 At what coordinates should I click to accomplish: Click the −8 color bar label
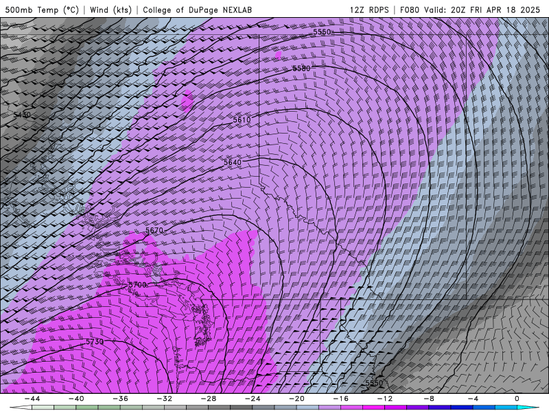pyautogui.click(x=428, y=399)
